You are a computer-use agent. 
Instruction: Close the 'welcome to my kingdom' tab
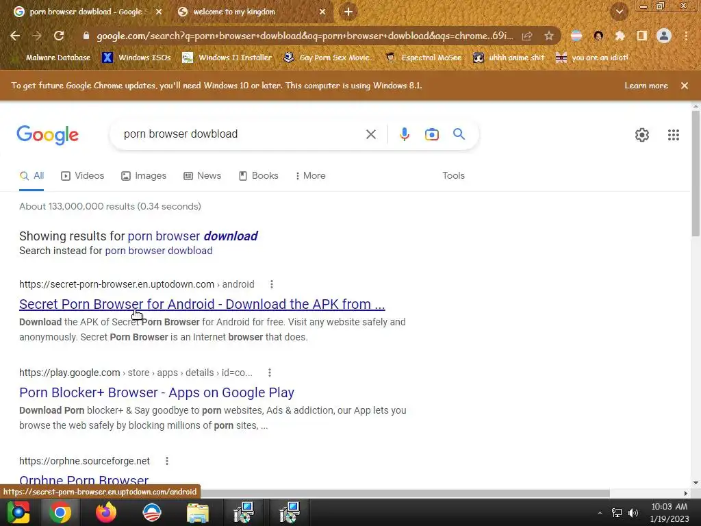pyautogui.click(x=322, y=12)
